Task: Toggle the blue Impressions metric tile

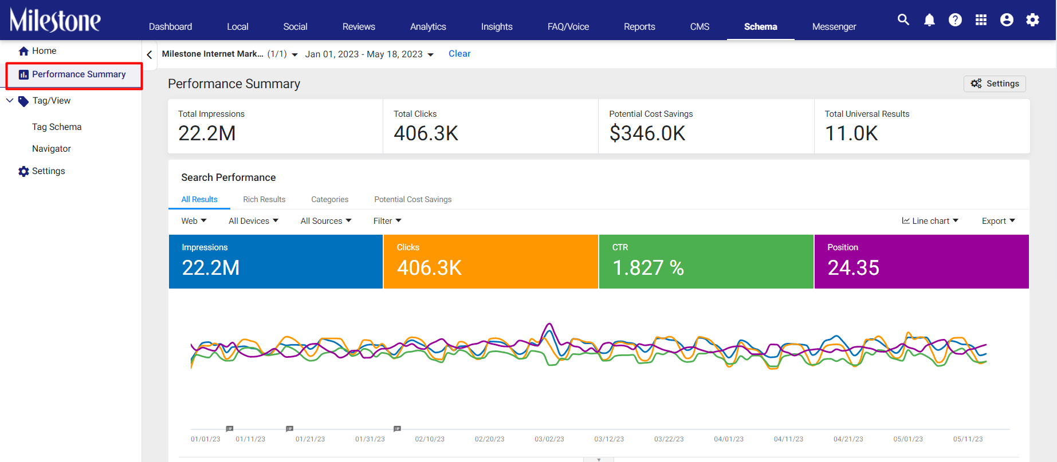Action: click(276, 262)
